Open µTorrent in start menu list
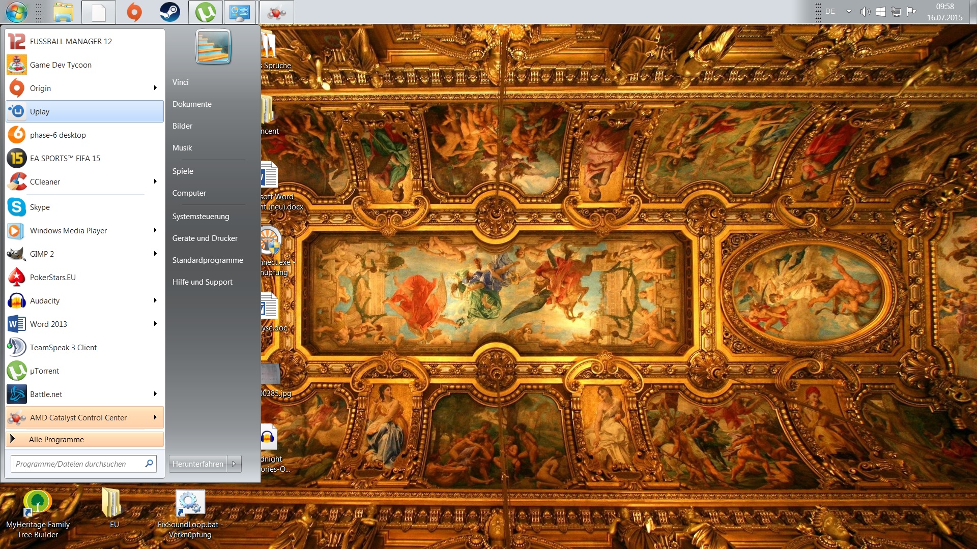This screenshot has width=977, height=549. 84,371
